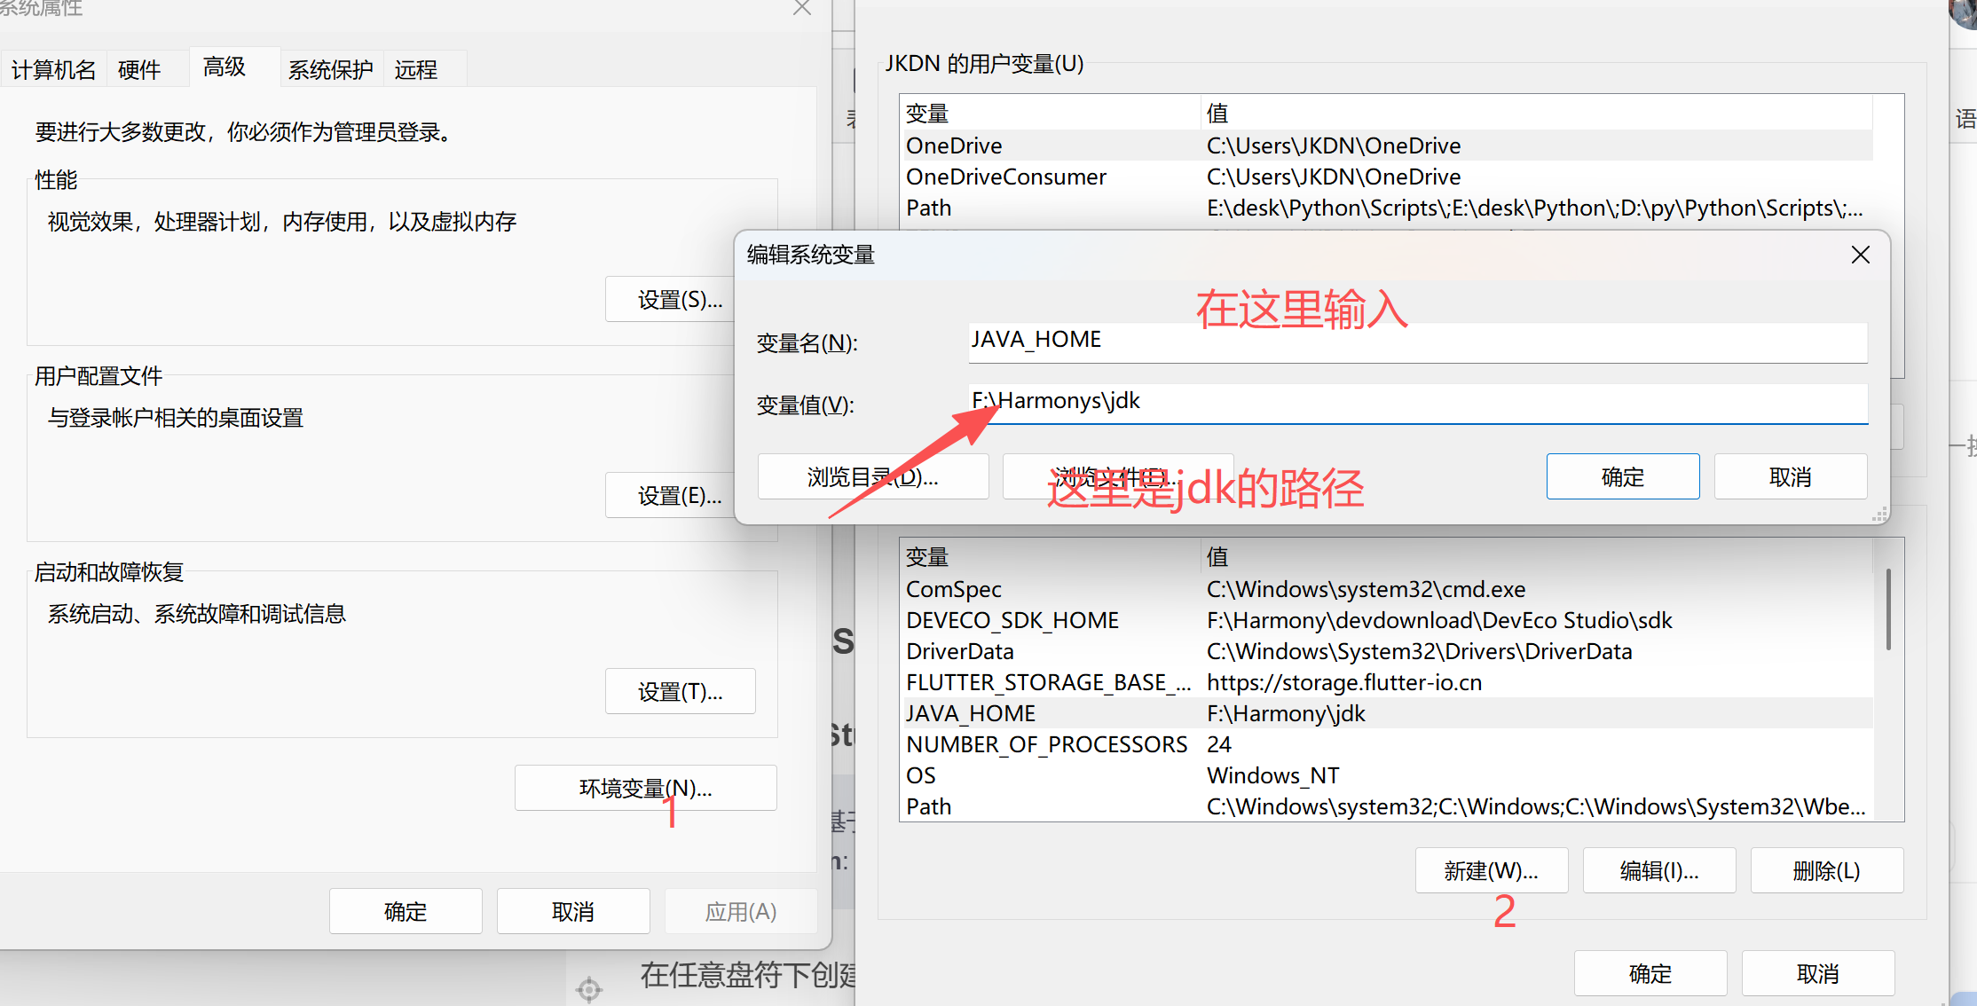Click 新建(W) to add system variable
Screen dimensions: 1977x1006
point(1491,871)
